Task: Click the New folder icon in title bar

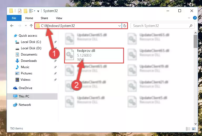Action: tap(25, 11)
